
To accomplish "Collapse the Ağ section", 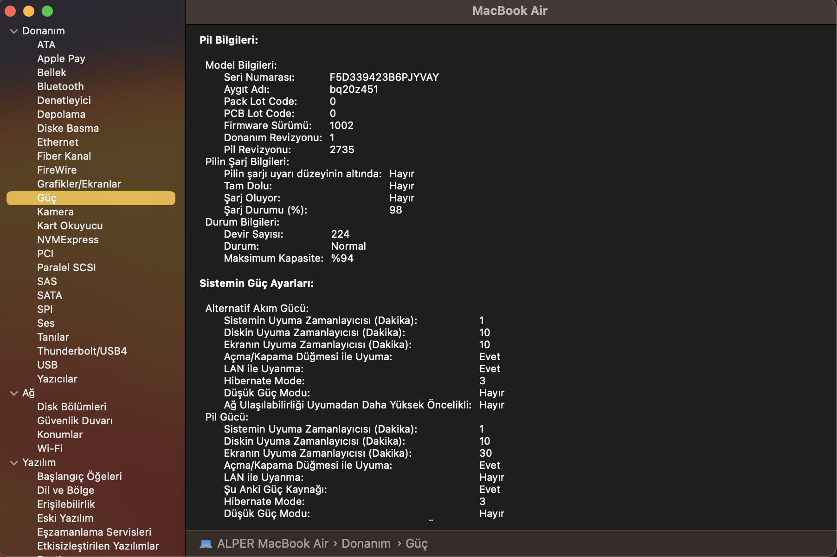I will pos(14,393).
